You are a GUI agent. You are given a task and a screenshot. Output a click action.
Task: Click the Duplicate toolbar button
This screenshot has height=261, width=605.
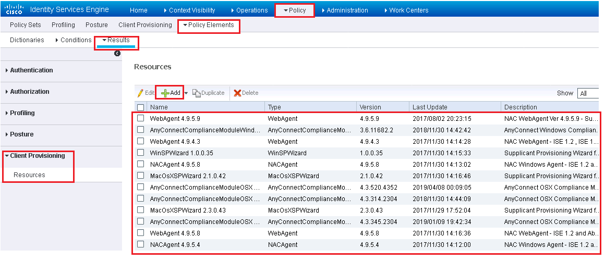pyautogui.click(x=208, y=93)
